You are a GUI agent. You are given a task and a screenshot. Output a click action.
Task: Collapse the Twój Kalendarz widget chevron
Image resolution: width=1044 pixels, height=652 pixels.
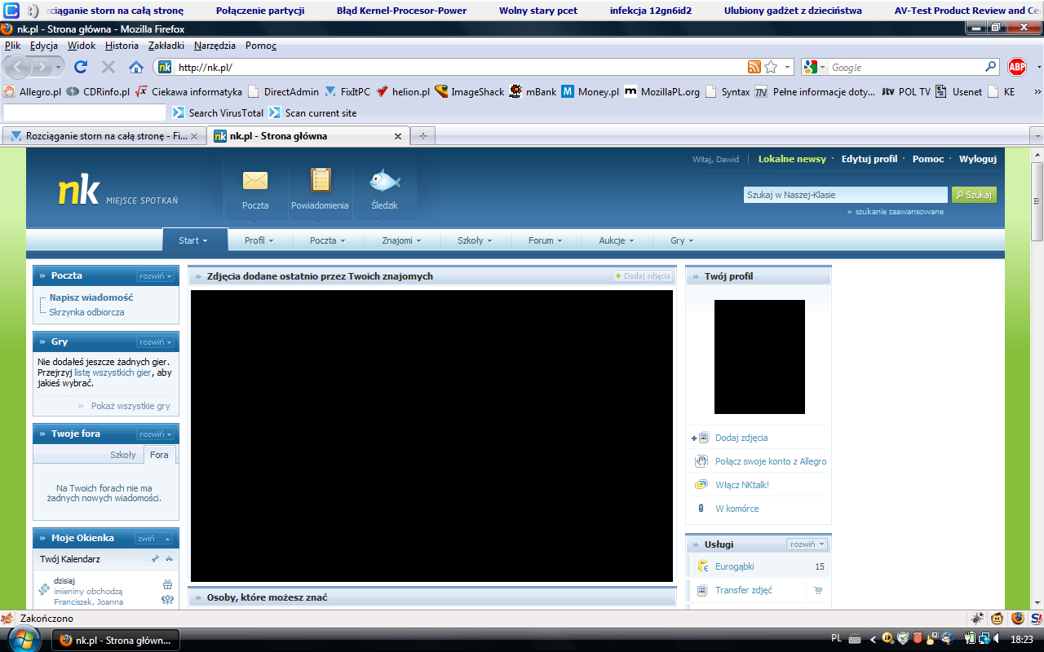pos(170,559)
